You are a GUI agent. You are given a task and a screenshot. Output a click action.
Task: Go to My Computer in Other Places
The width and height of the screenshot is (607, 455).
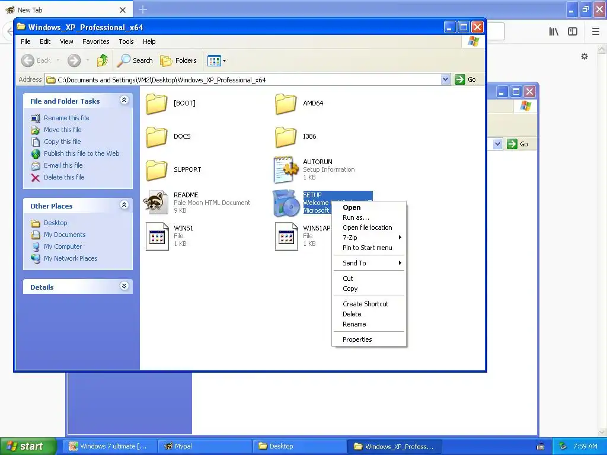click(63, 246)
